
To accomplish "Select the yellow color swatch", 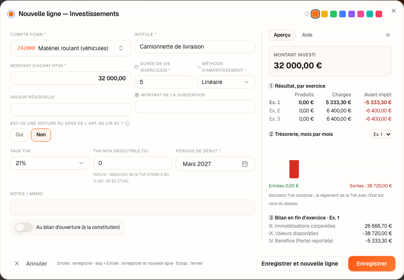I will (324, 14).
